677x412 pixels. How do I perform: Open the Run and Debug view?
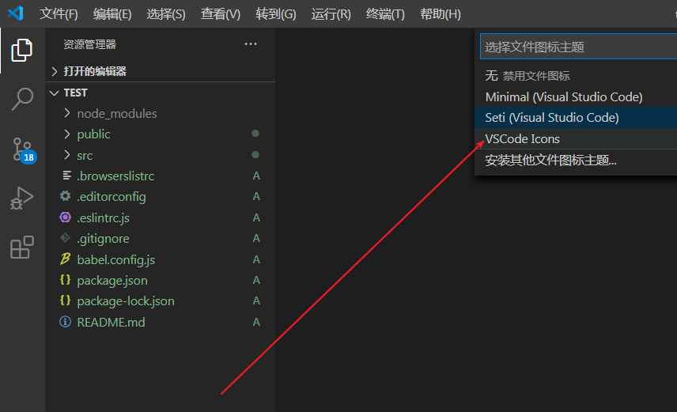point(21,198)
